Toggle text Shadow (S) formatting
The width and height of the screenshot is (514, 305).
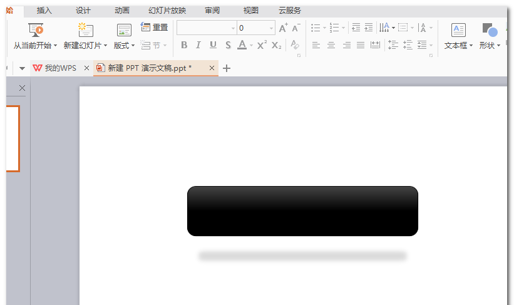click(228, 45)
